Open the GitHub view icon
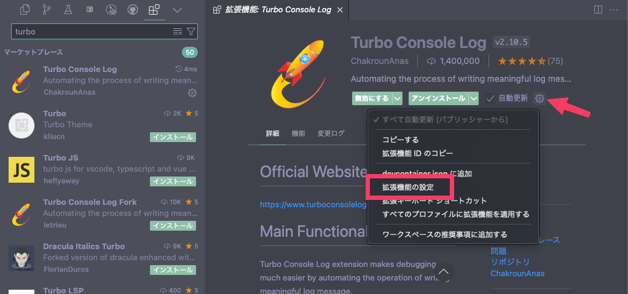The height and width of the screenshot is (294, 628). [133, 10]
